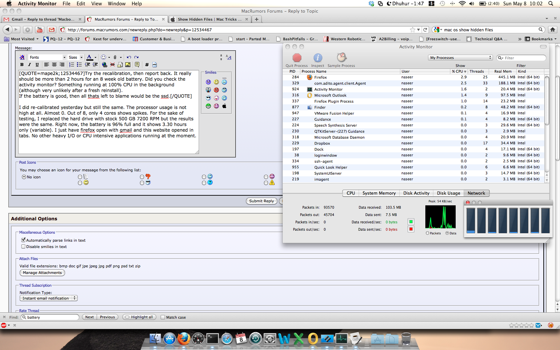This screenshot has width=560, height=350.
Task: Select the No icon radio button
Action: [x=24, y=177]
